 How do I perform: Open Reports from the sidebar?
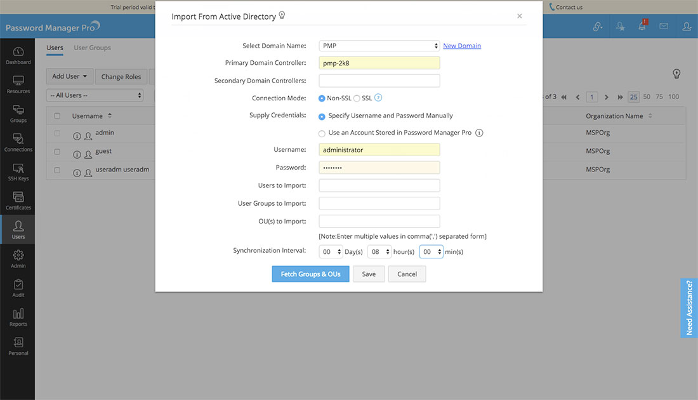click(x=18, y=316)
